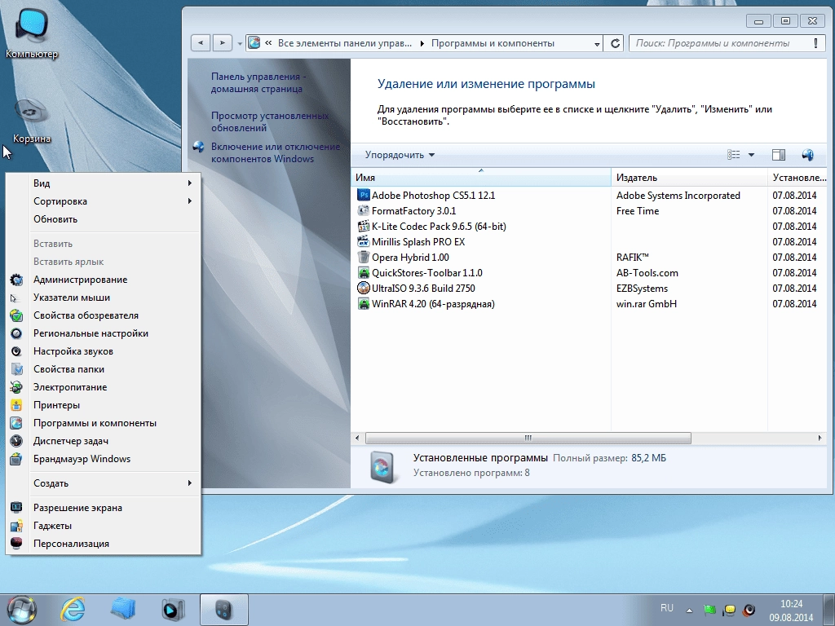
Task: Click the RU language indicator
Action: [667, 608]
